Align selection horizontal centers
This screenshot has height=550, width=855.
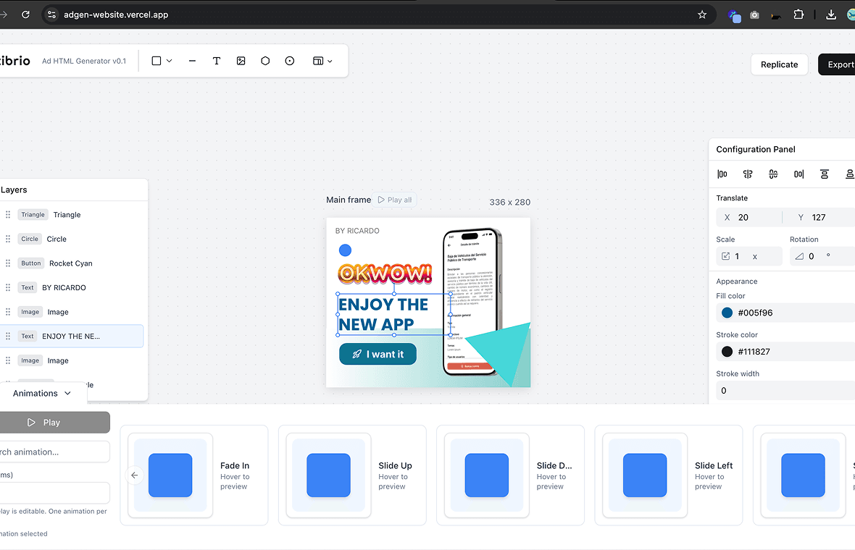pos(748,174)
